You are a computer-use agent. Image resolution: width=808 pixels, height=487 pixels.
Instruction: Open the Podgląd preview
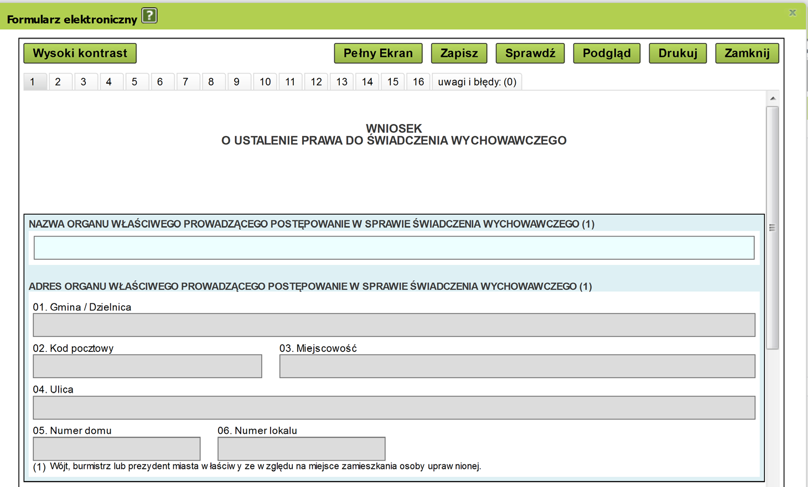[x=607, y=53]
